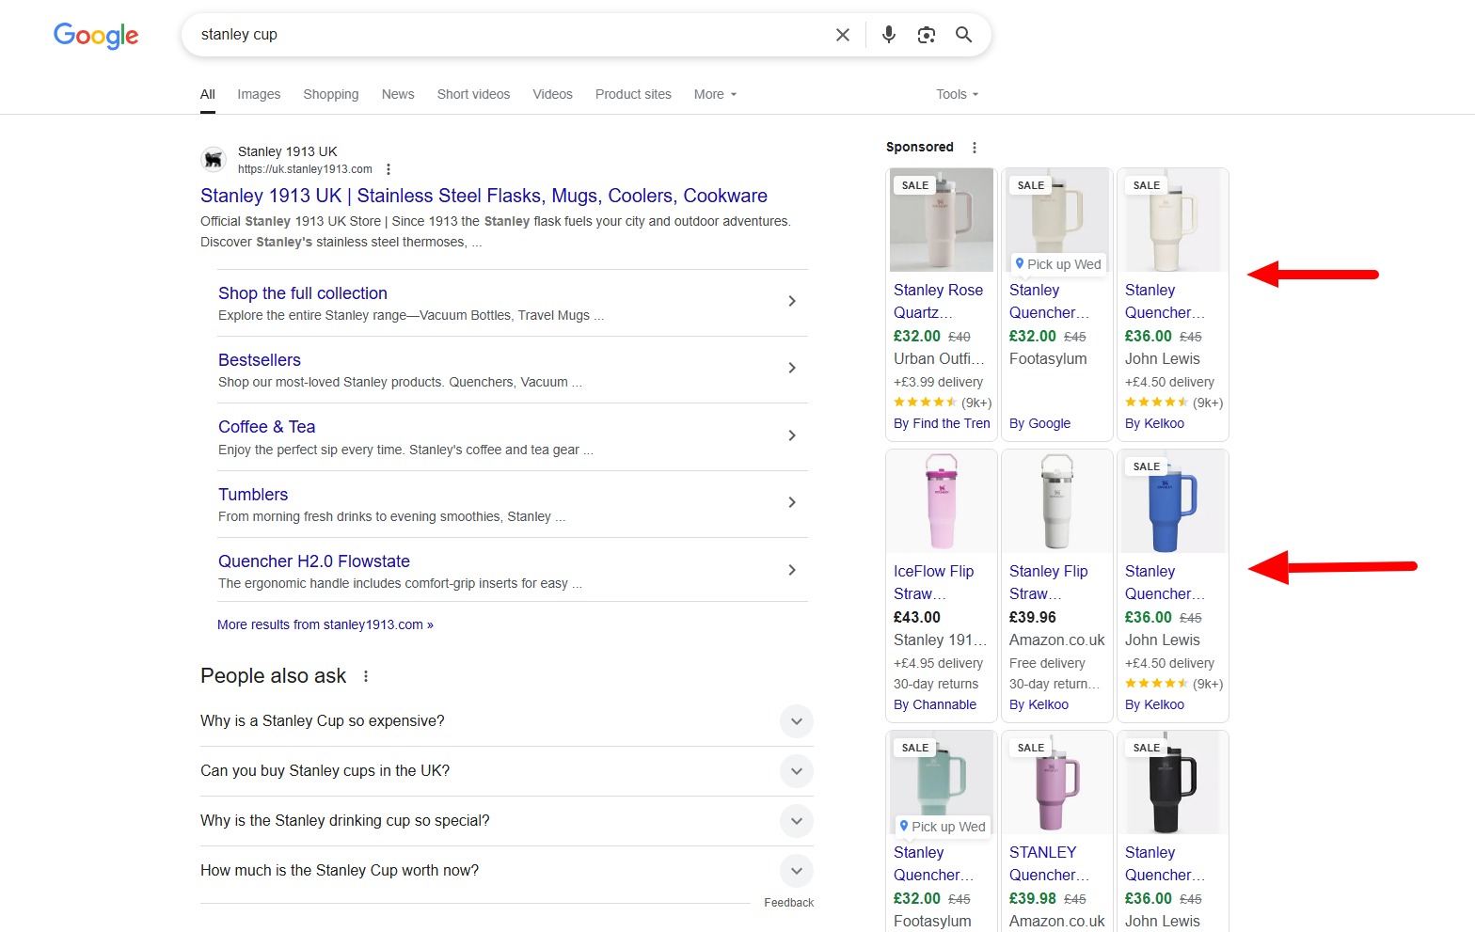Open the Coffee & Tea sitelink
This screenshot has width=1475, height=932.
pos(267,427)
